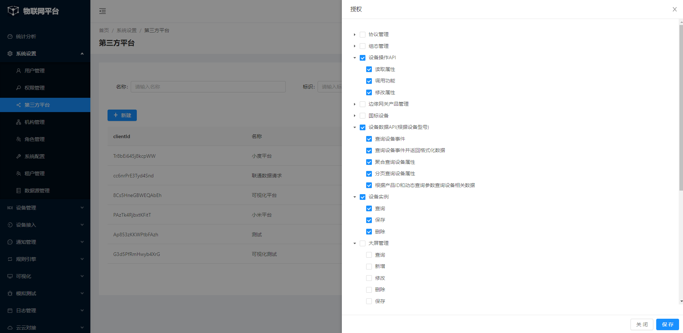The height and width of the screenshot is (333, 683).
Task: Click the 根据产品ID和动态查询参数查询设备相关数据 label
Action: point(425,185)
